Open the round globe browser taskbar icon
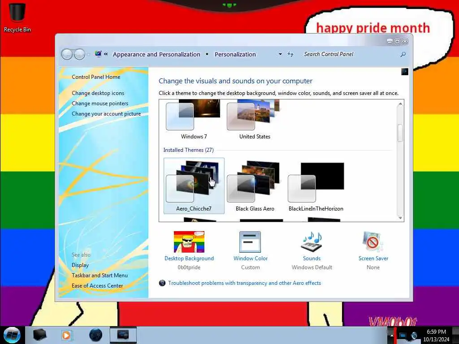Viewport: 459px width, 344px height. (95, 335)
